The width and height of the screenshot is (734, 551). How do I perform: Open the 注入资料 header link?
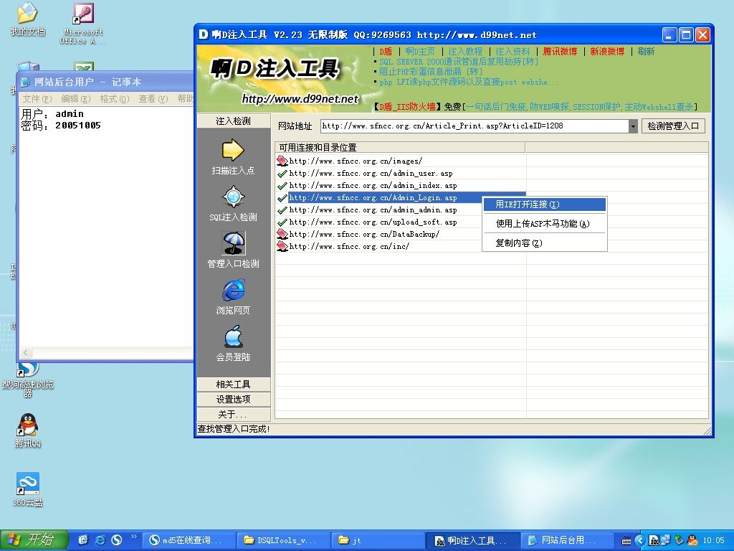click(x=513, y=52)
